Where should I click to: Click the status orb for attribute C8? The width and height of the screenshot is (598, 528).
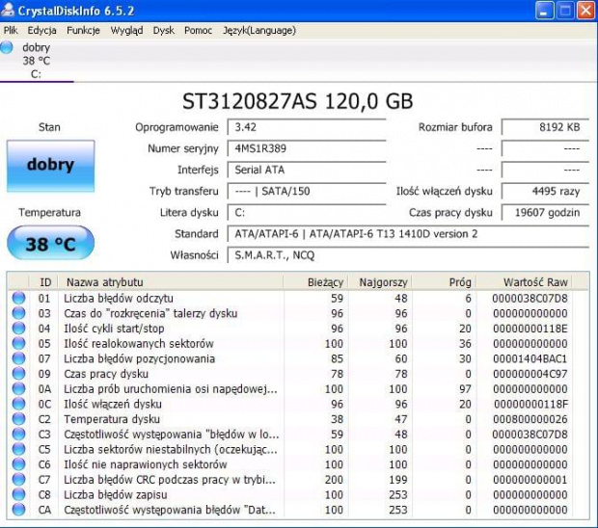18,494
